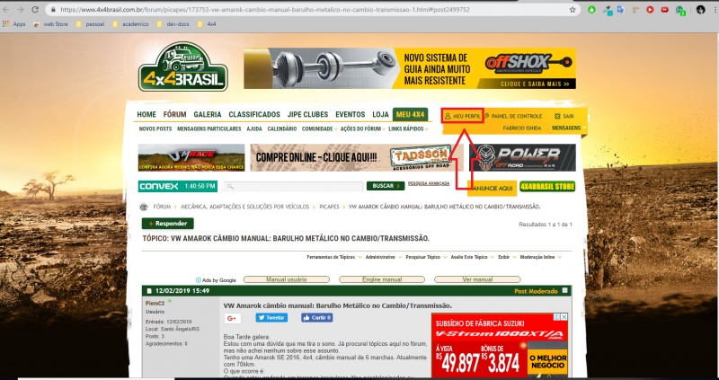
Task: Click the red round play button extension
Action: (650, 9)
